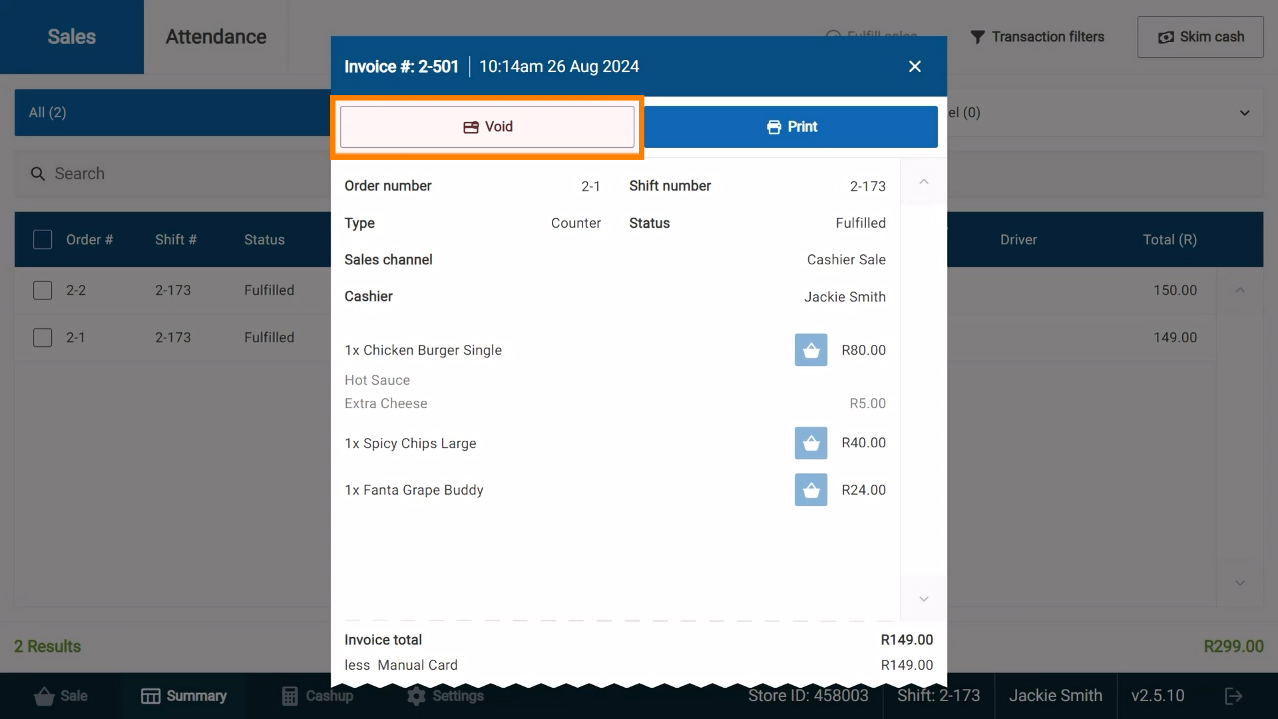
Task: Click basket icon beside Spicy Chips Large
Action: (x=811, y=443)
